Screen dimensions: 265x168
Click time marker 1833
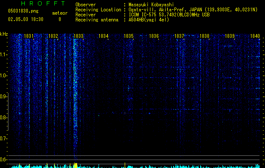(x=79, y=36)
